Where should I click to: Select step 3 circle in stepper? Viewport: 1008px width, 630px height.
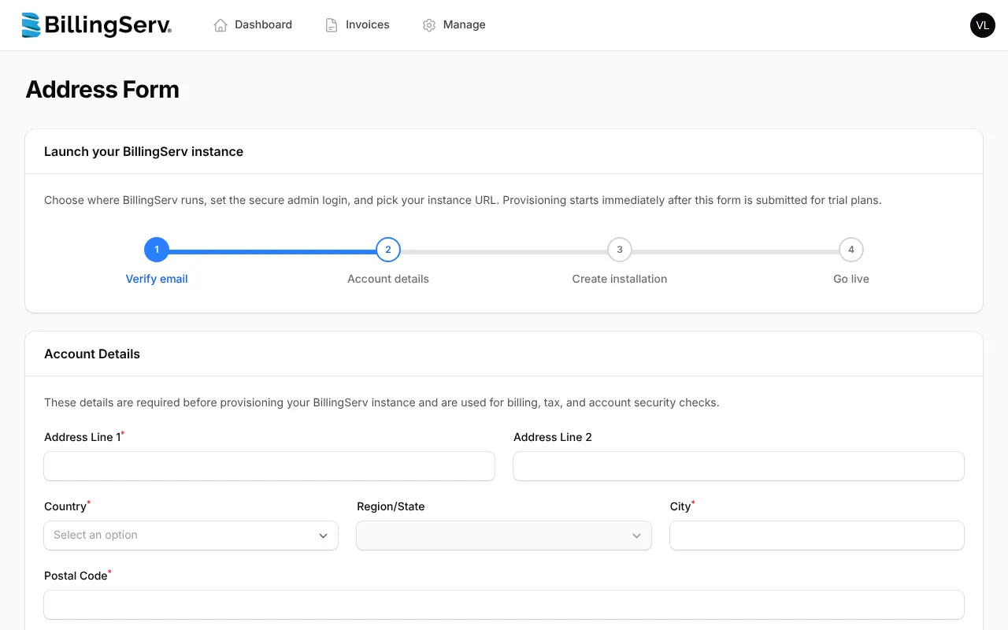coord(620,250)
